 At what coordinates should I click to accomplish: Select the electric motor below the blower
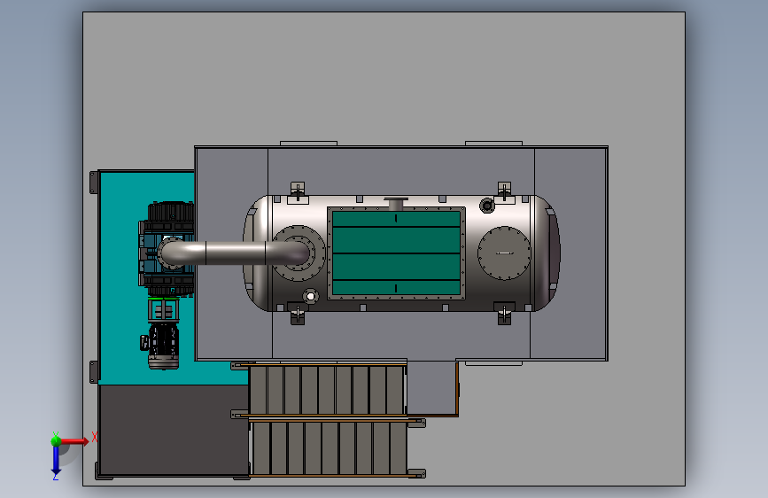coord(163,345)
